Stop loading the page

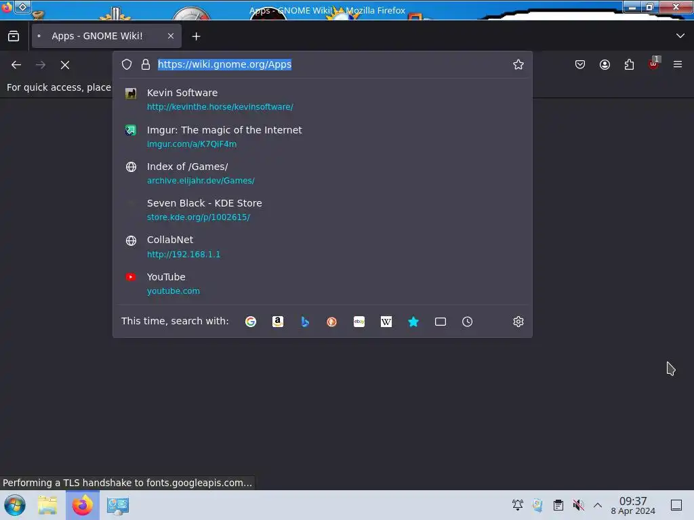[65, 65]
